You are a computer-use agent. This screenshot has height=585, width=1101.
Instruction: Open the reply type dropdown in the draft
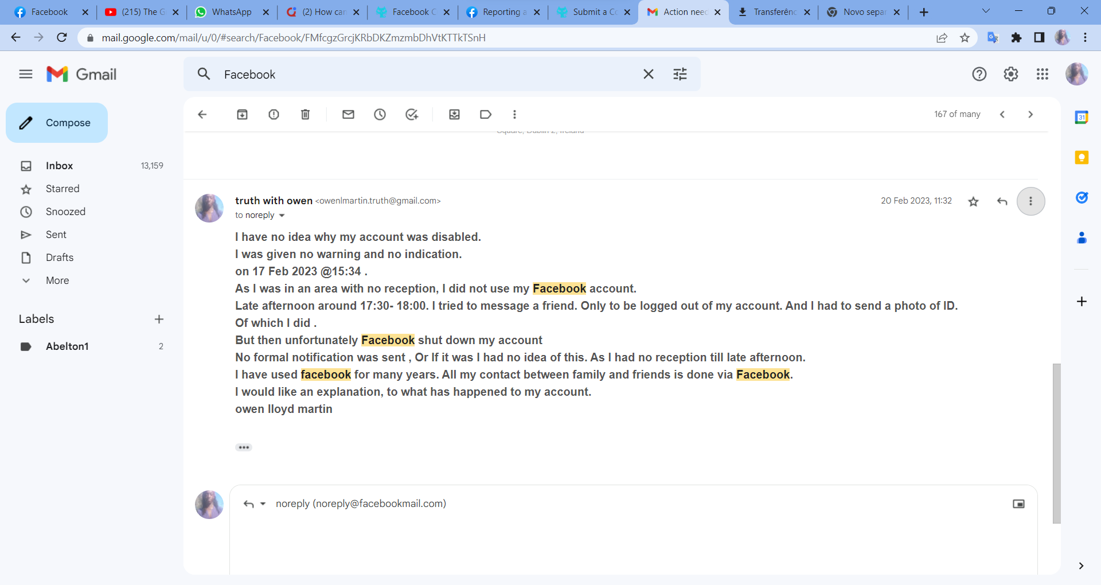click(x=263, y=504)
